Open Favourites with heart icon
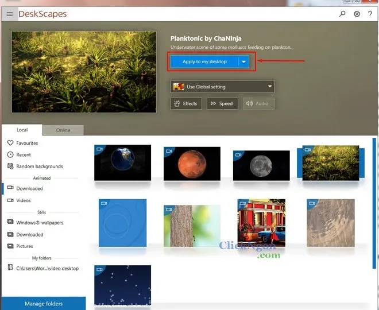 point(27,143)
